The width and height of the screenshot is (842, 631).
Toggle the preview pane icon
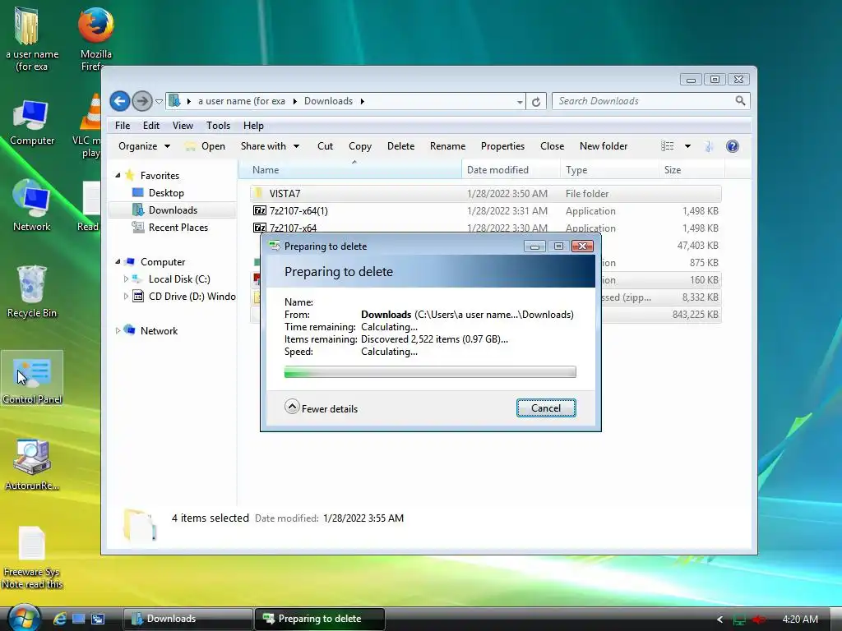710,146
